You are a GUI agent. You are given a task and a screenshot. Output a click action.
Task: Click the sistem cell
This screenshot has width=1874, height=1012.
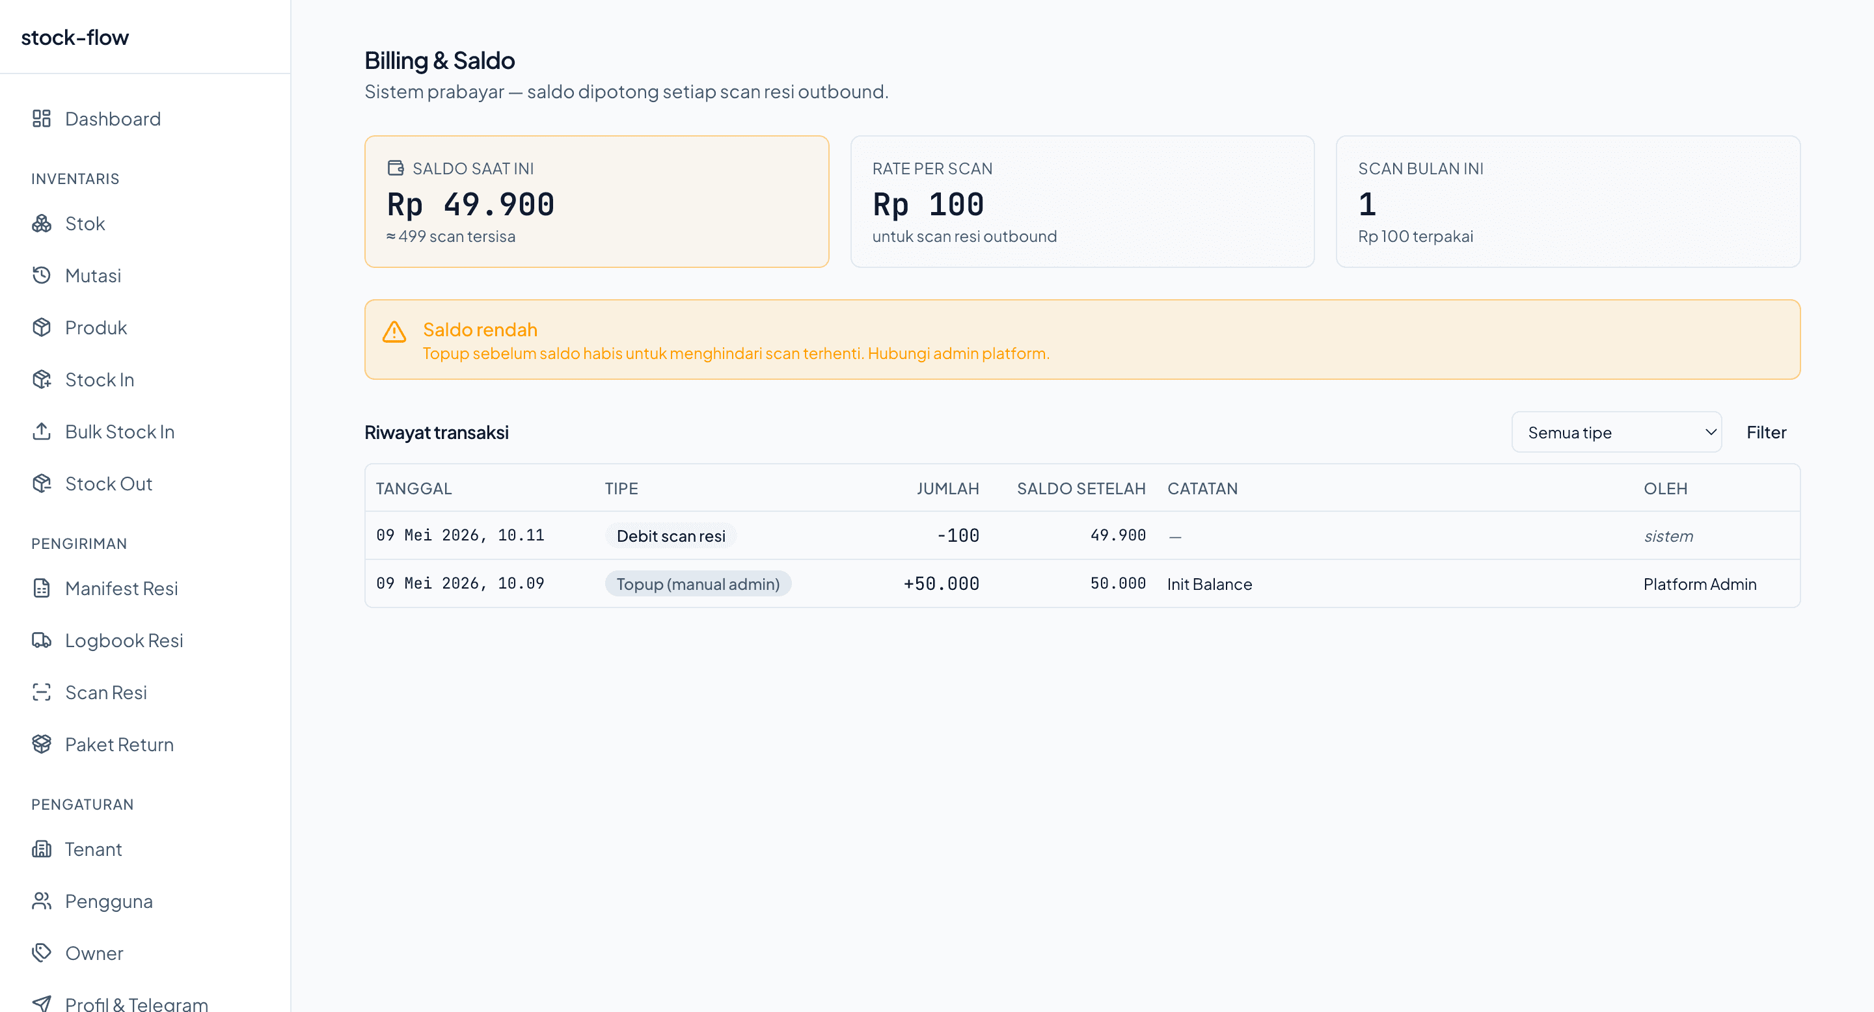[1668, 536]
